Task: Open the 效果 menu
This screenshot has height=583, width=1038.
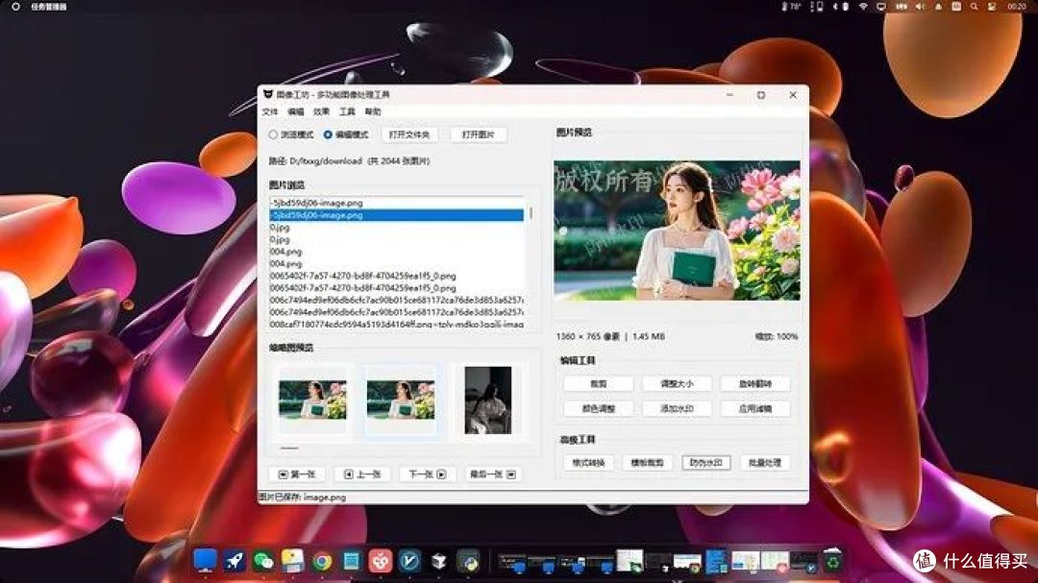Action: pos(322,111)
